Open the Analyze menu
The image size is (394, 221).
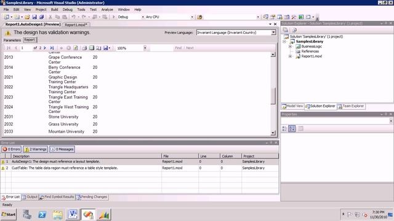coord(107,10)
